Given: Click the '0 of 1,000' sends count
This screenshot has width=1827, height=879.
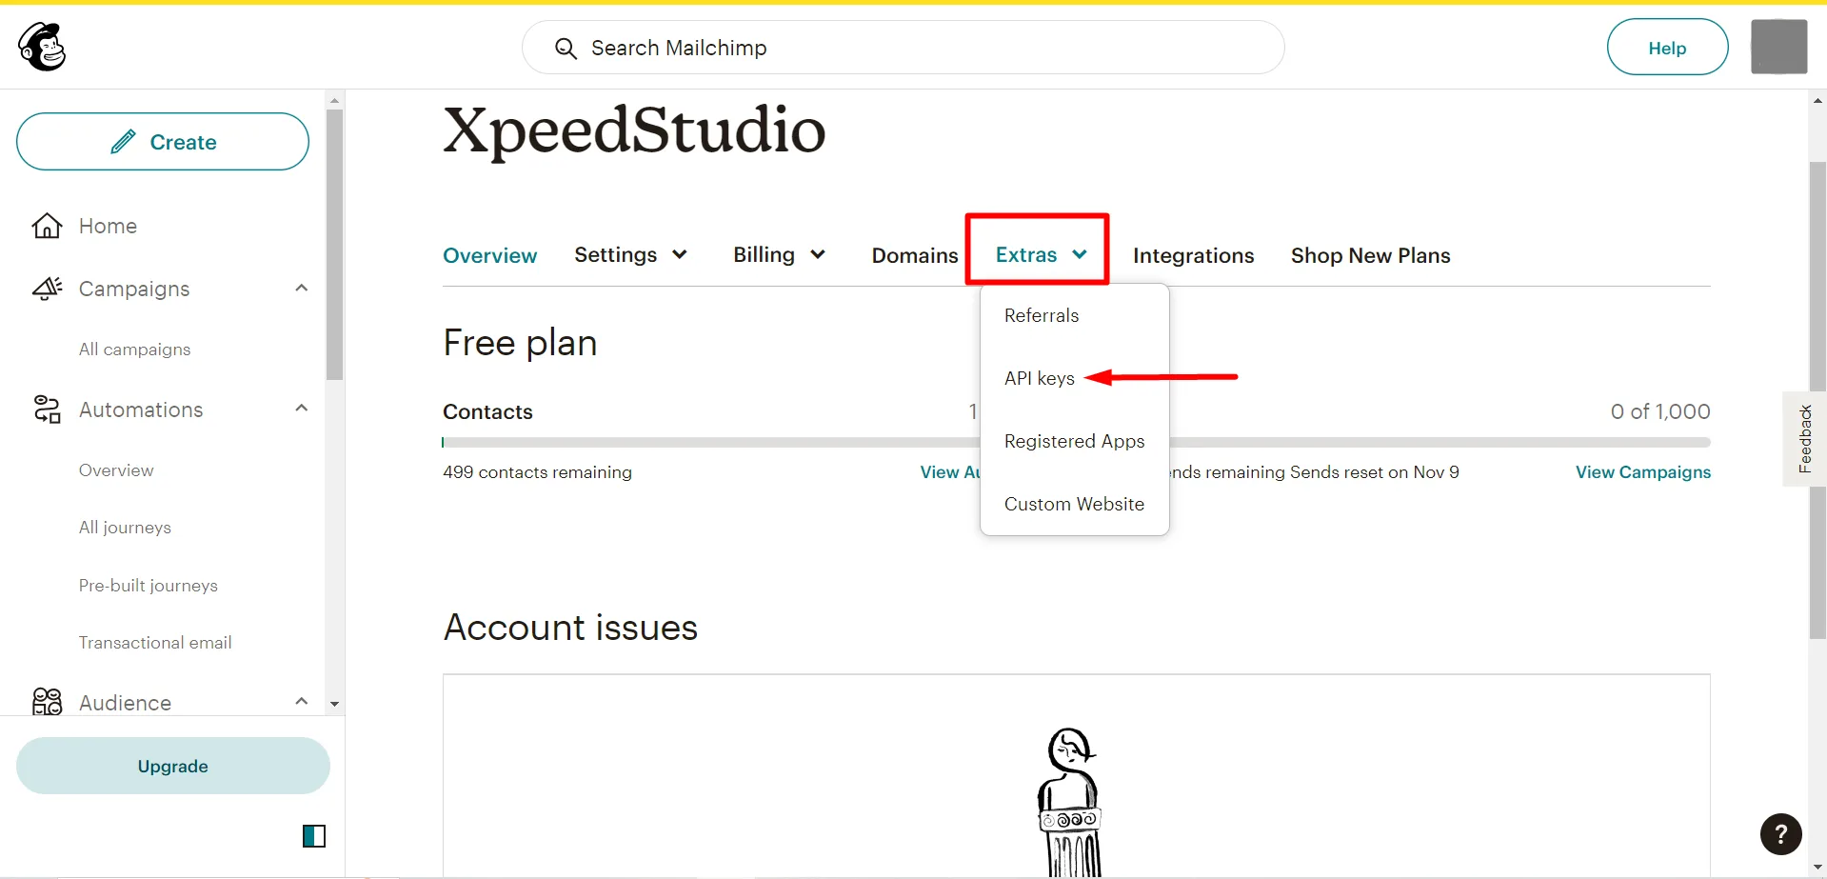Looking at the screenshot, I should (x=1659, y=411).
